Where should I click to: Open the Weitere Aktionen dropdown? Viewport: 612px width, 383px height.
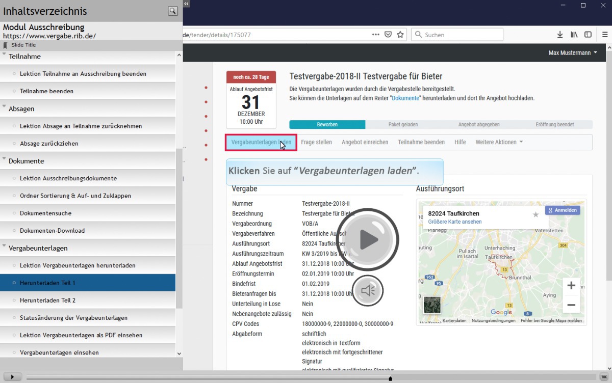499,142
